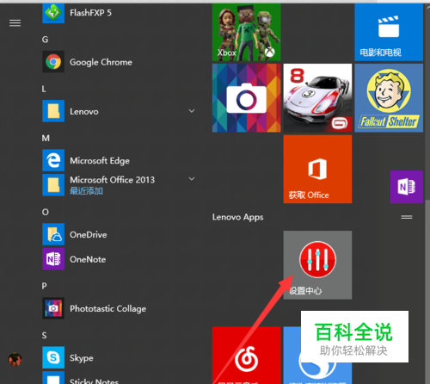Click the 获取 Office tile
The height and width of the screenshot is (384, 430).
pyautogui.click(x=317, y=169)
